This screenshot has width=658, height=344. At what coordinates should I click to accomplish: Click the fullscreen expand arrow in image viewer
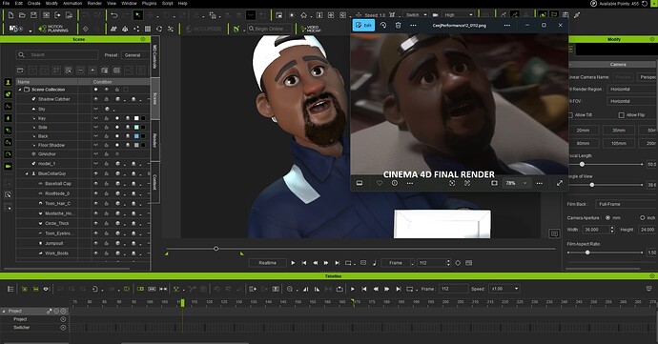pos(560,183)
